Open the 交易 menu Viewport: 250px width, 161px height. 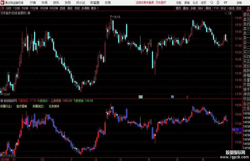click(x=108, y=3)
